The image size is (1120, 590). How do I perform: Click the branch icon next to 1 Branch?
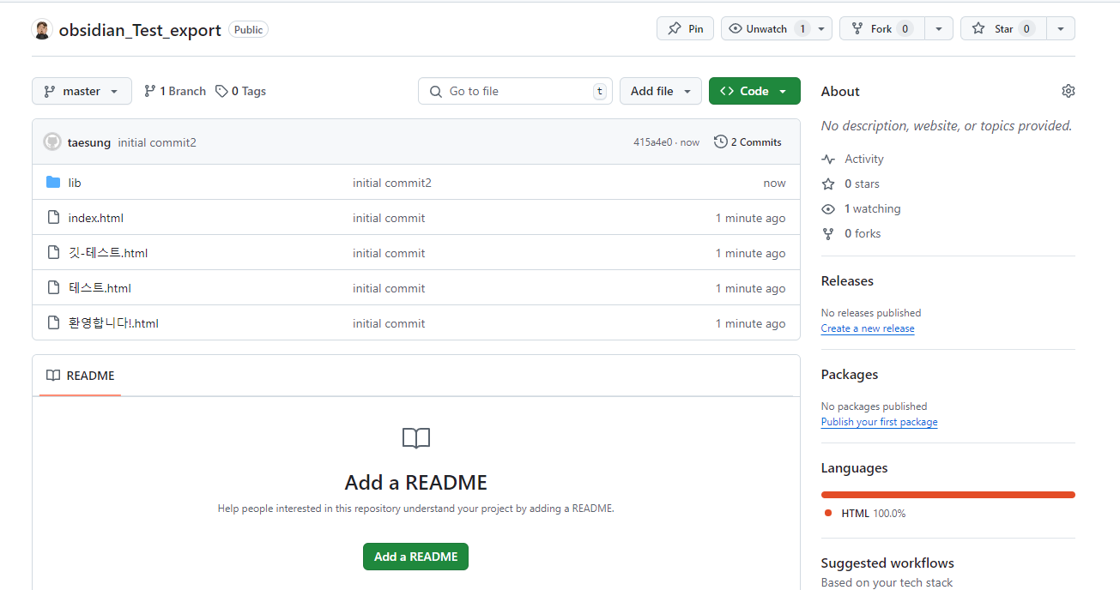[150, 91]
